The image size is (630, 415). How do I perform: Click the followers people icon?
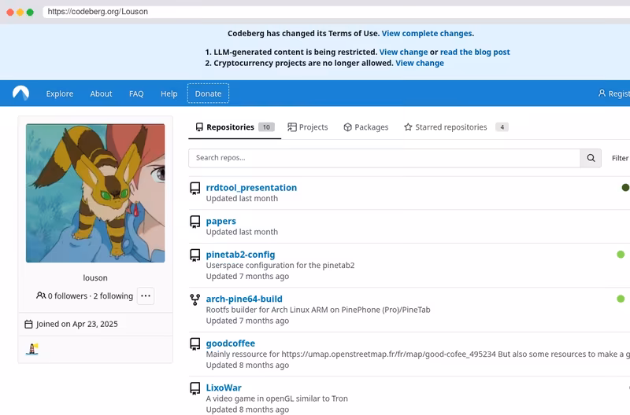coord(41,296)
